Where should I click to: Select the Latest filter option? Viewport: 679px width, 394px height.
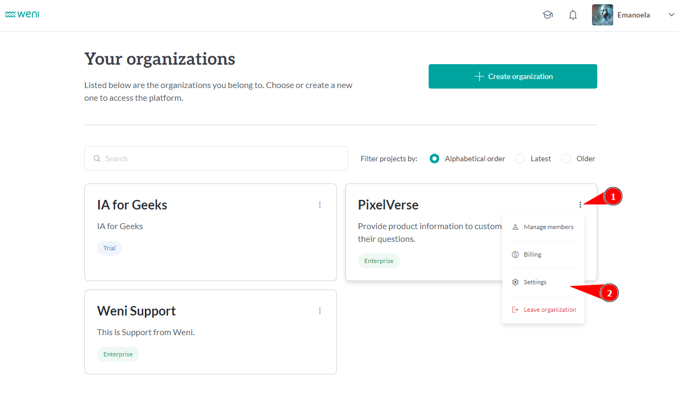tap(520, 159)
